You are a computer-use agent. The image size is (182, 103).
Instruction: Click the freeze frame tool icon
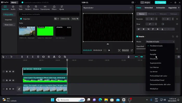click(43, 57)
